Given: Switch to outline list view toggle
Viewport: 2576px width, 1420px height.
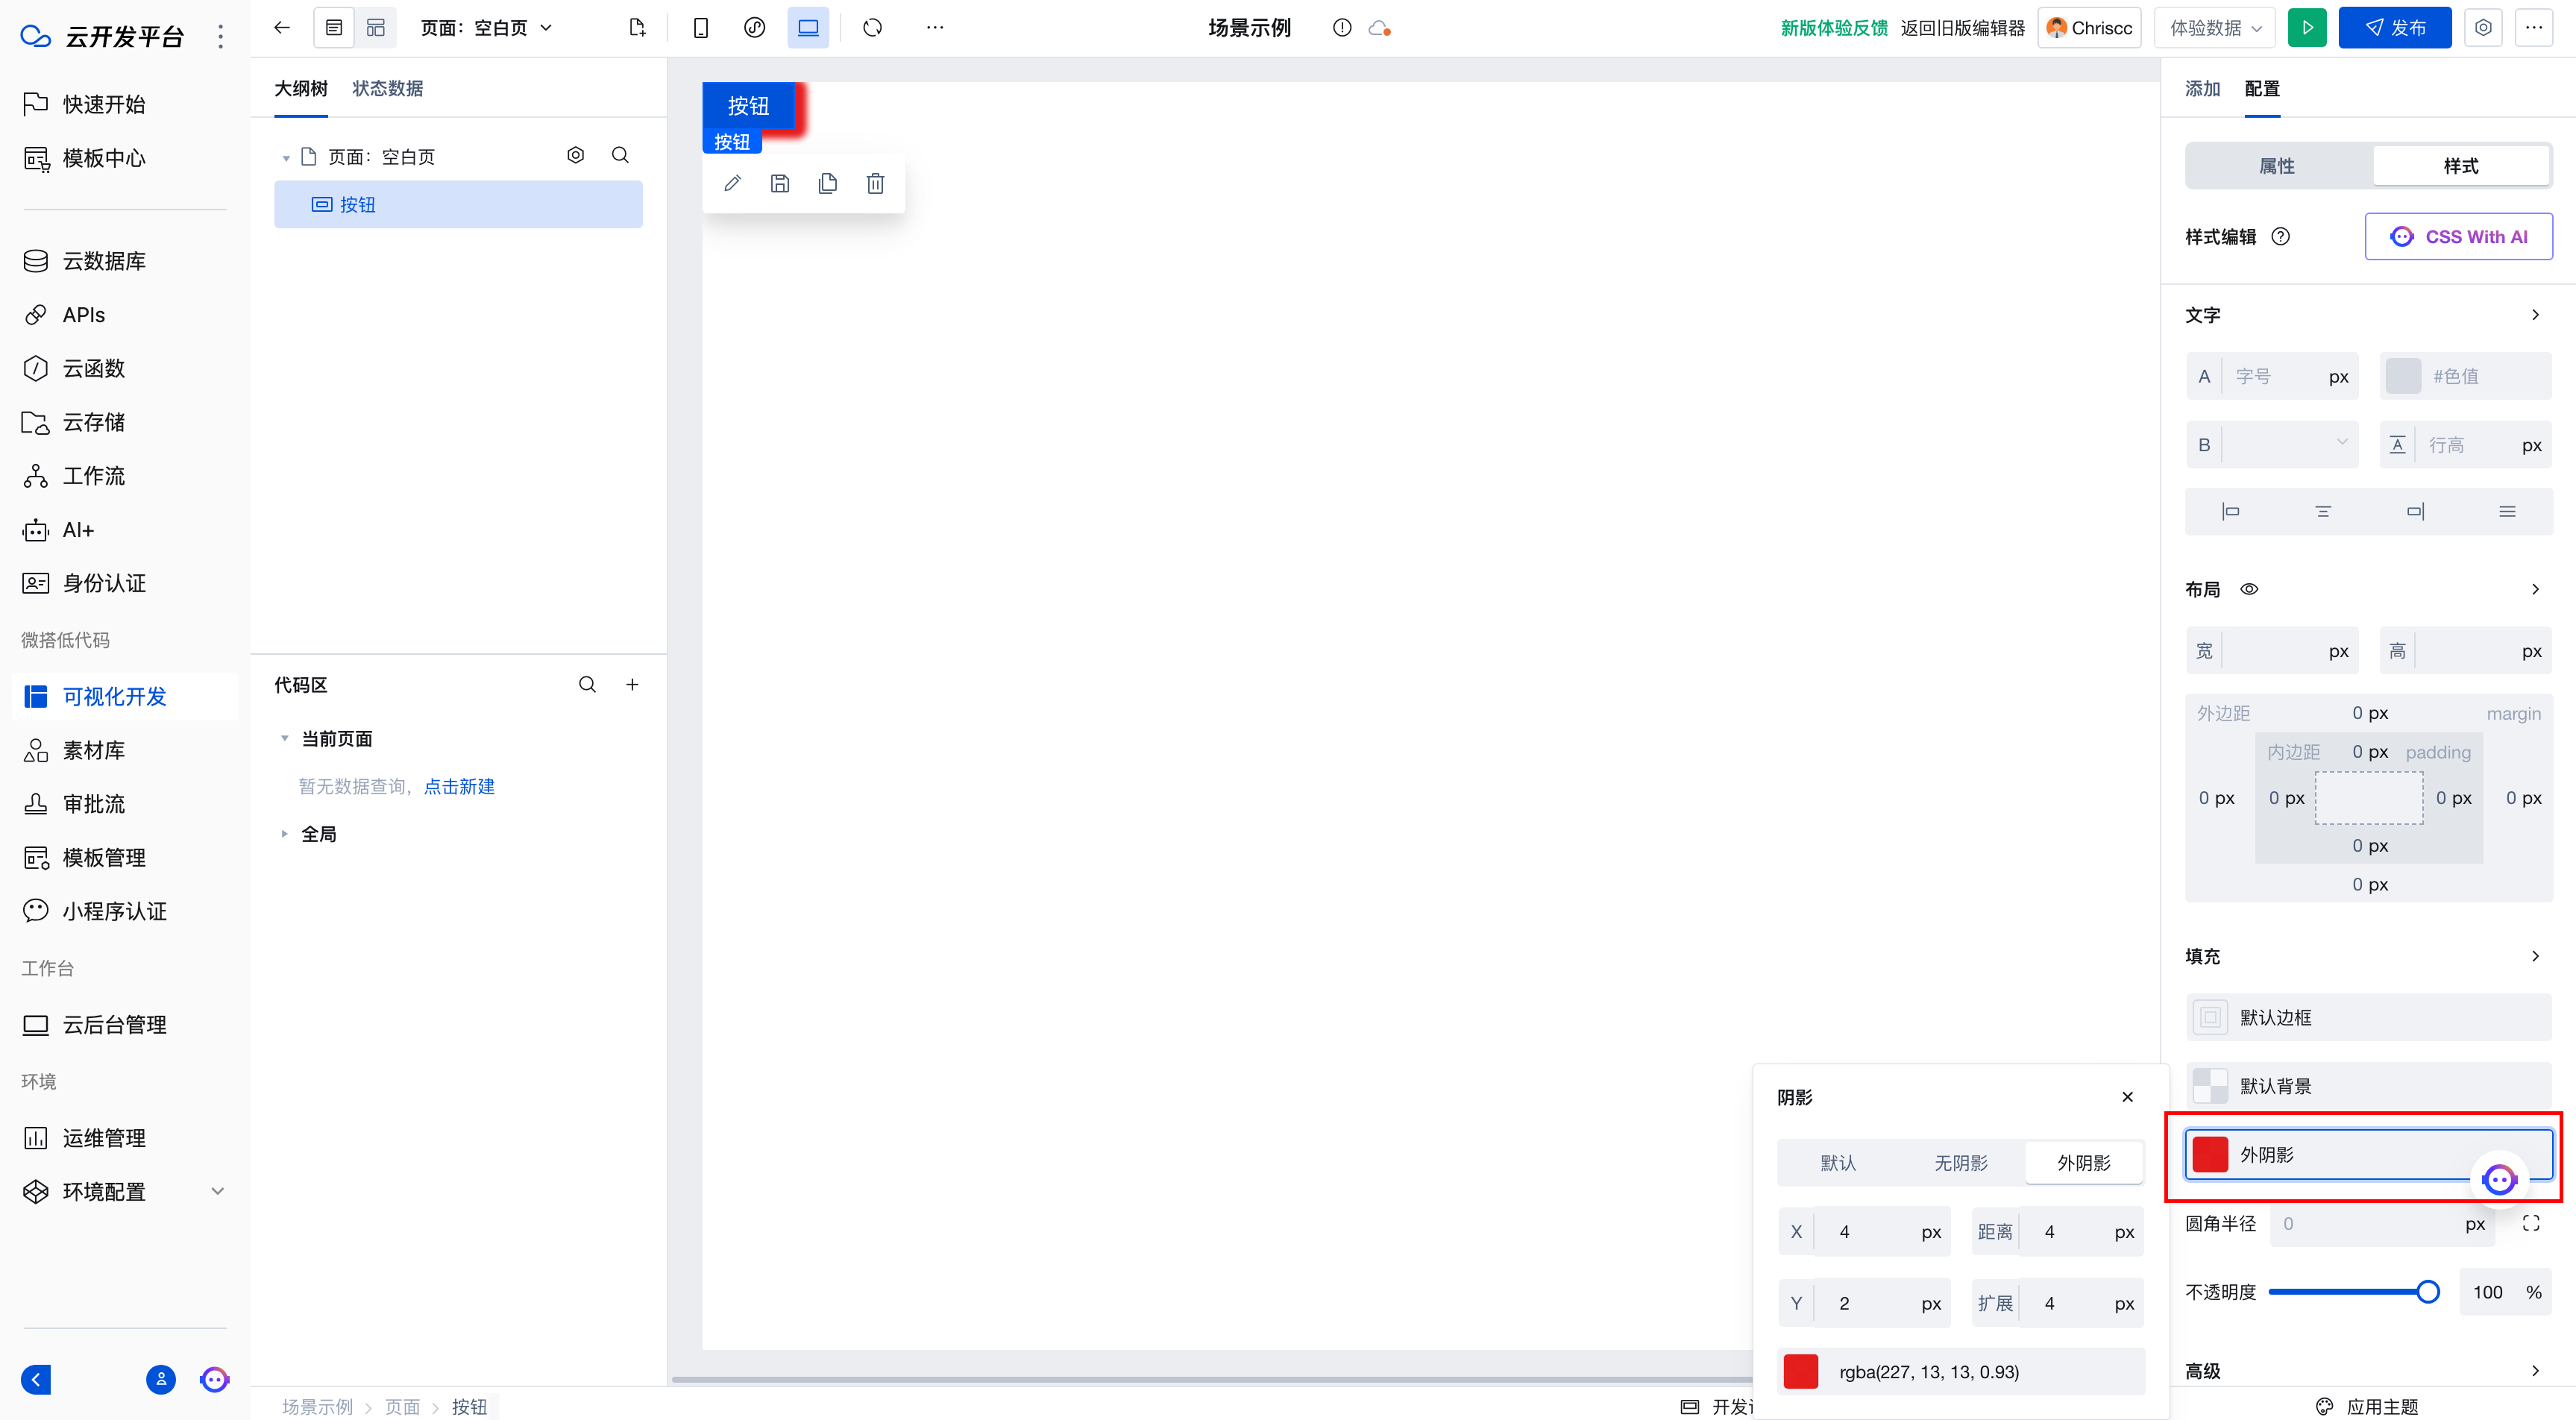Looking at the screenshot, I should click(334, 28).
